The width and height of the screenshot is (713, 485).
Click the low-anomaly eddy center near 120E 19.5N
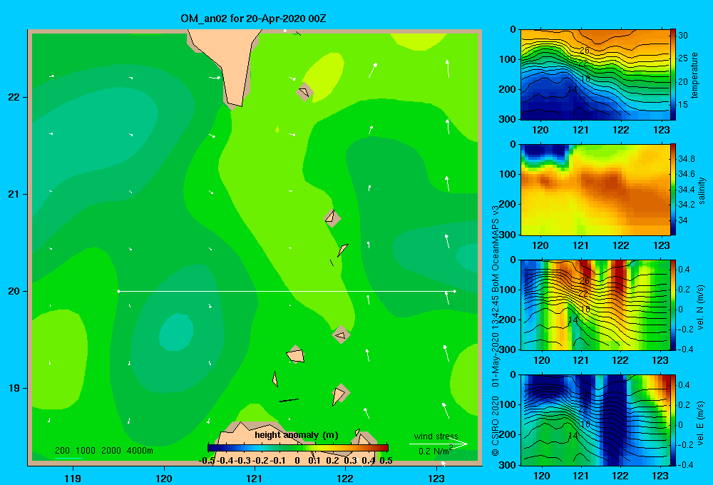176,333
